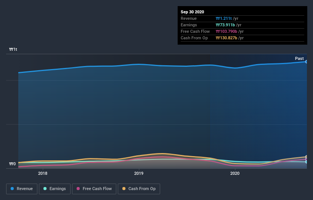Click the Revenue endpoint marker near Past label
This screenshot has height=200, width=313.
tap(306, 62)
